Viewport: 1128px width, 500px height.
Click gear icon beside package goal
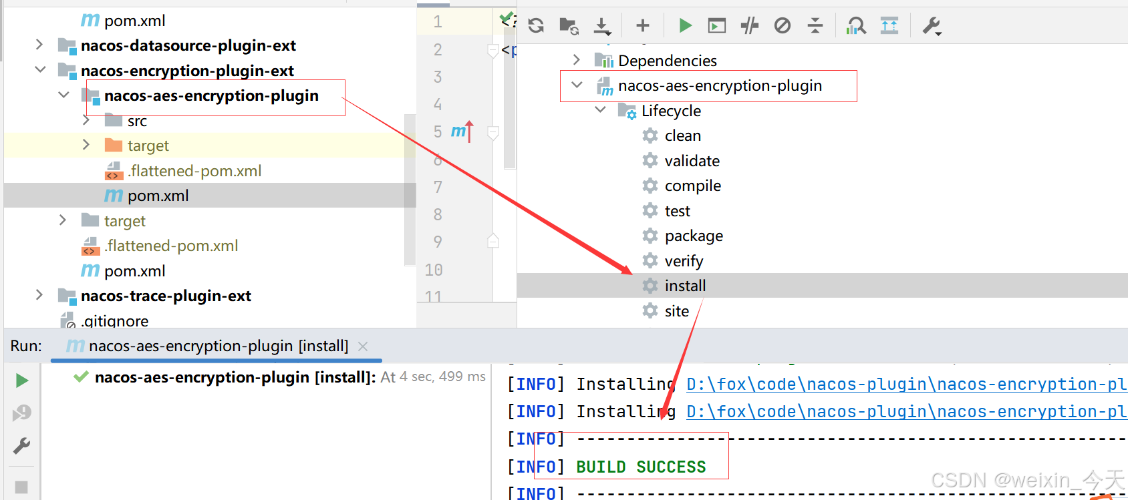(x=650, y=236)
